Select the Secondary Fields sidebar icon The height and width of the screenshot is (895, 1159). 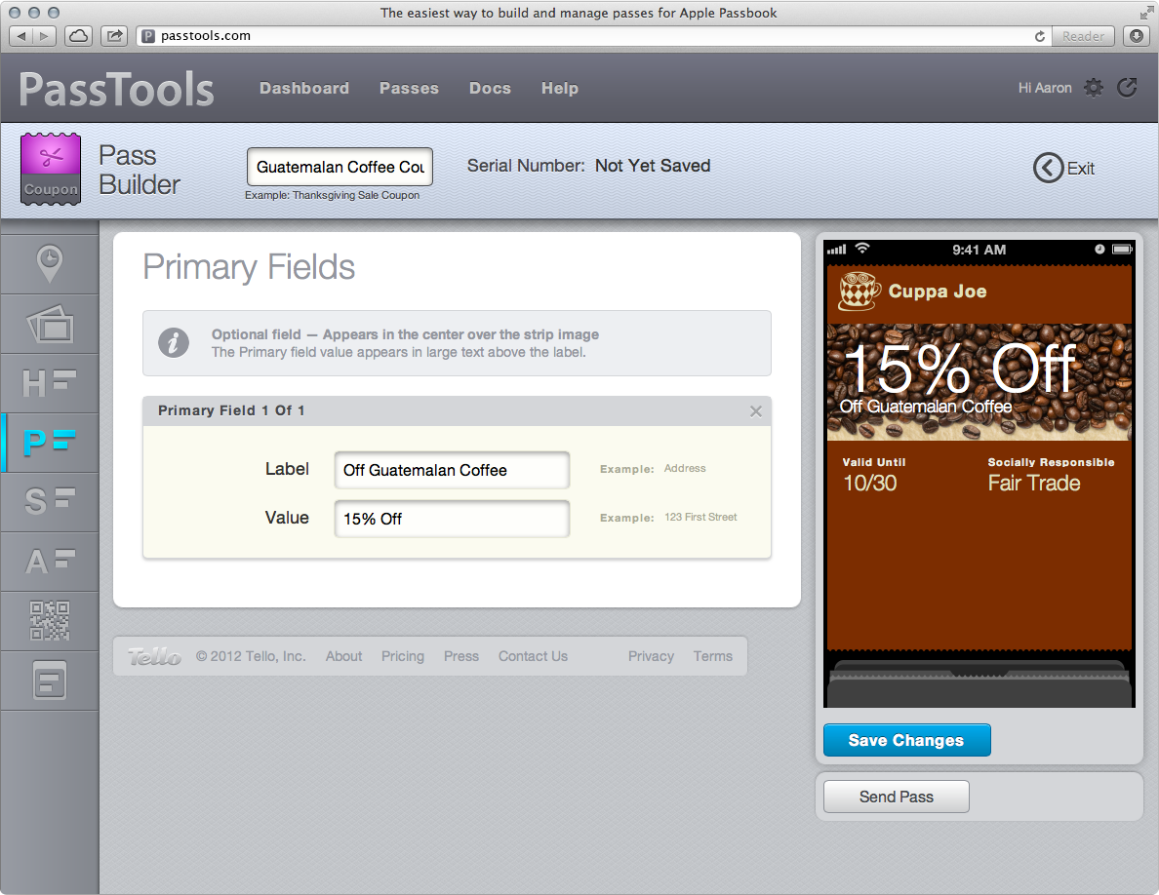50,501
